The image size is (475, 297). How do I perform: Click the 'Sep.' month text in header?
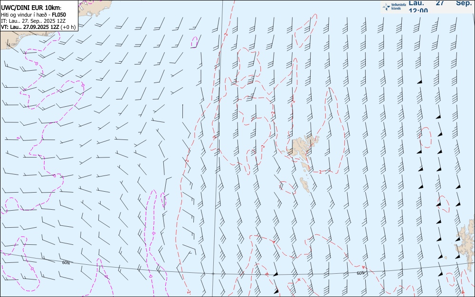464,3
